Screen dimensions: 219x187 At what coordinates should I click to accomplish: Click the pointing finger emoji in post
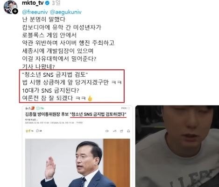tap(90, 98)
